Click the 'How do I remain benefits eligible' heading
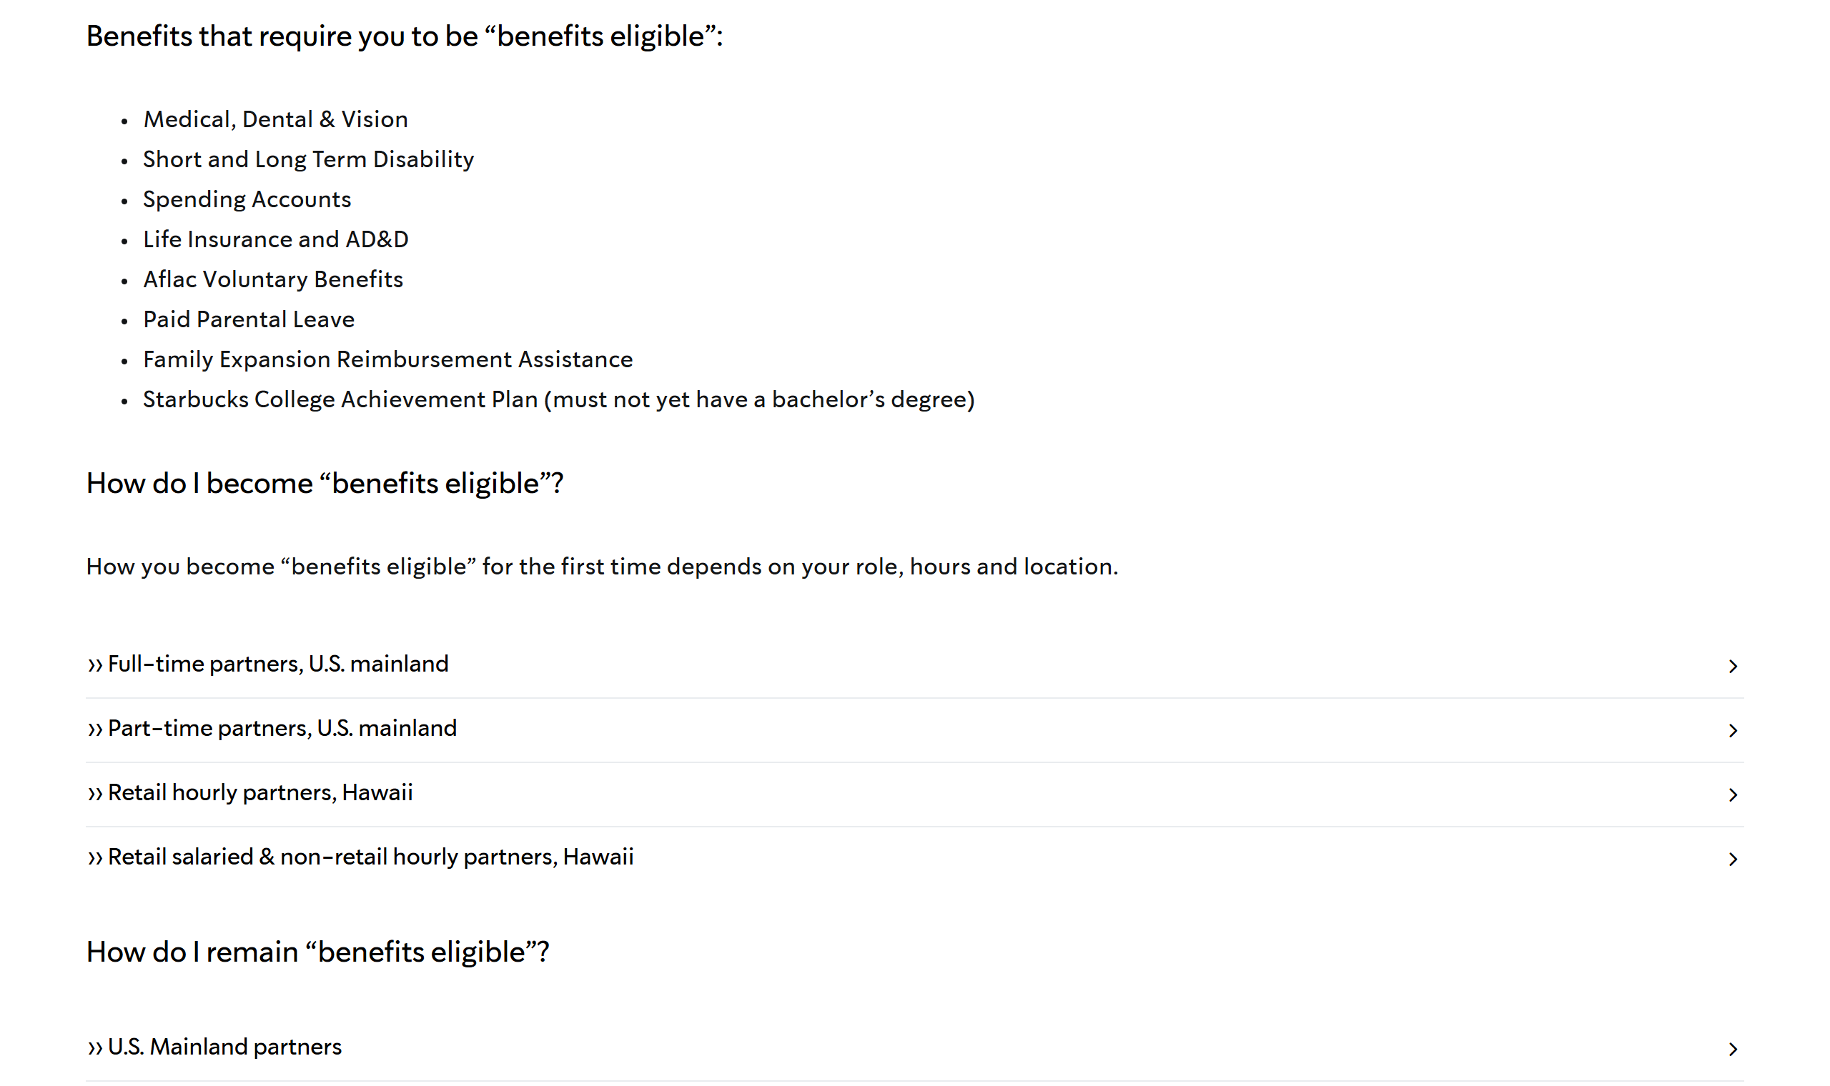1830x1086 pixels. click(317, 952)
